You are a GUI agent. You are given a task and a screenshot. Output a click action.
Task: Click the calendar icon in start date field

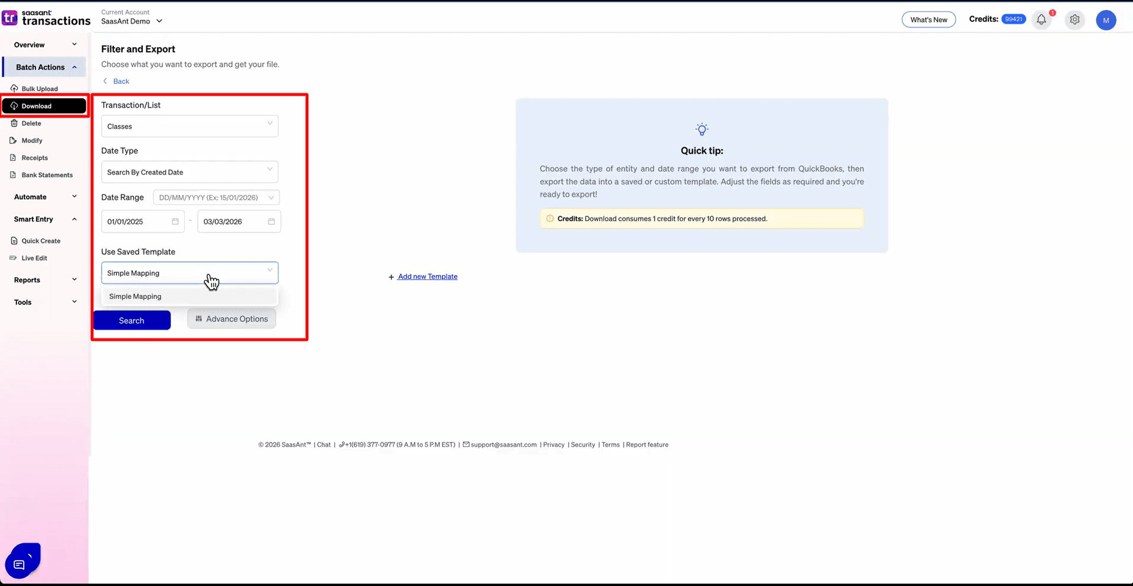coord(175,221)
